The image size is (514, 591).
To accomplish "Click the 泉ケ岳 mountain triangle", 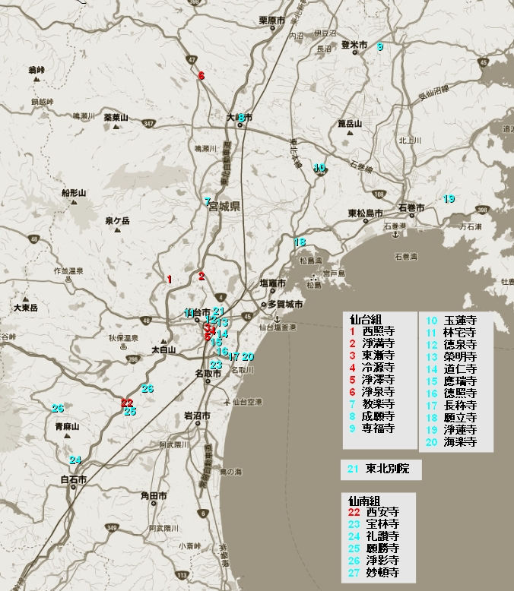I will (x=117, y=229).
